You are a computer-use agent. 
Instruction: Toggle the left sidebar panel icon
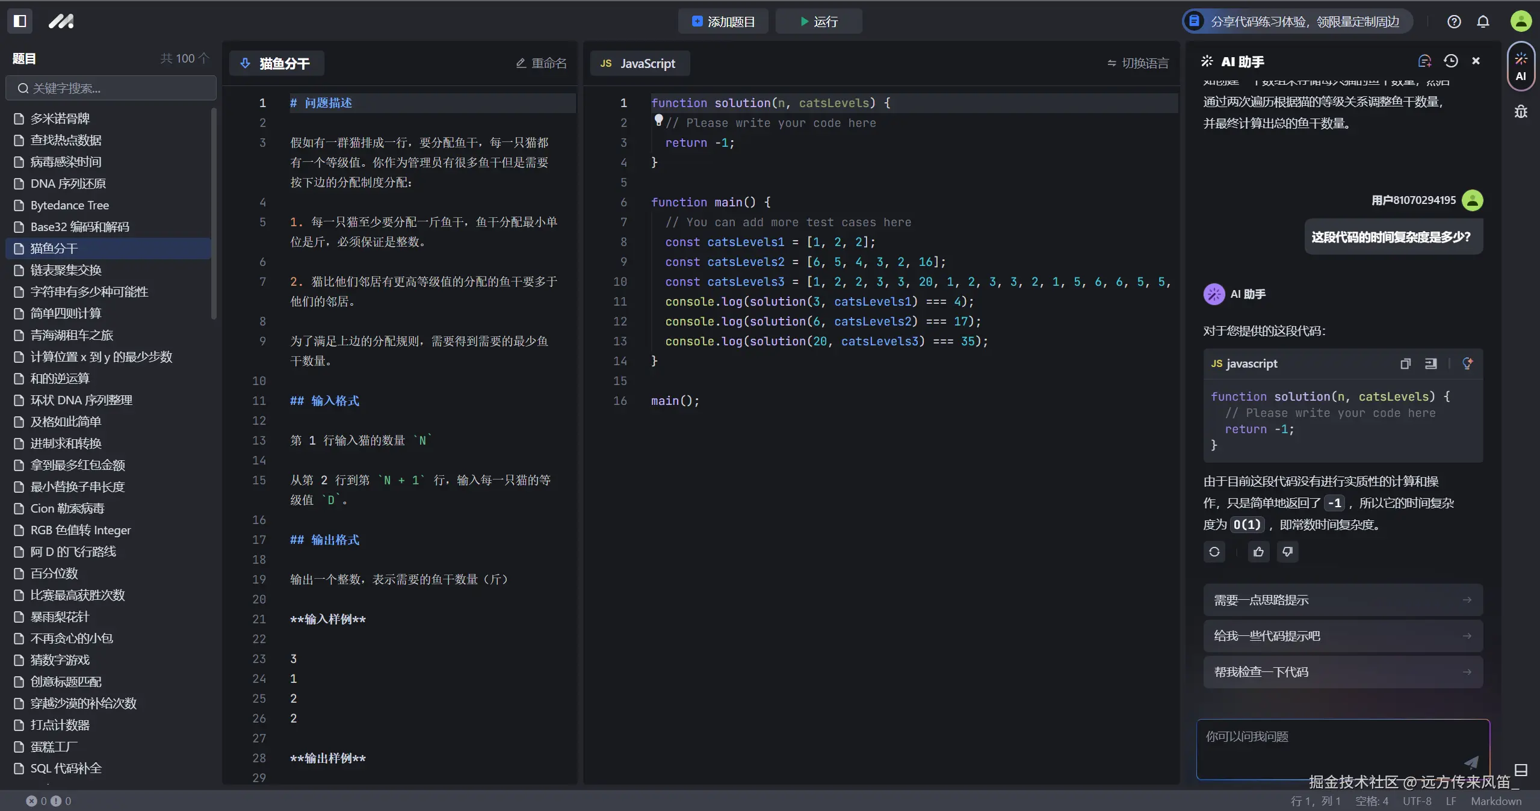click(20, 21)
